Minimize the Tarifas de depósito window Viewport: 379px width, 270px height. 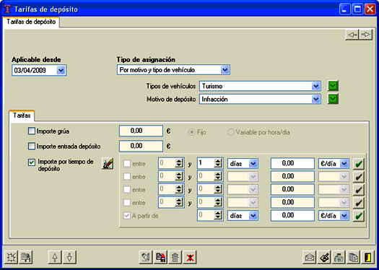(344, 9)
